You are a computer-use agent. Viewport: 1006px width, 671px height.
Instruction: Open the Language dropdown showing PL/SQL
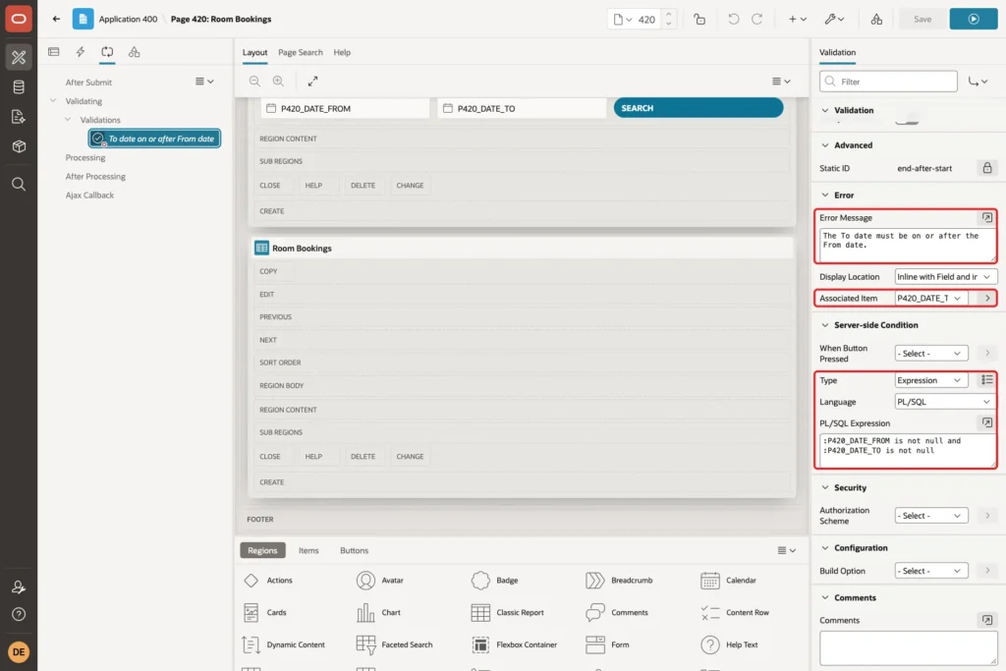(944, 402)
